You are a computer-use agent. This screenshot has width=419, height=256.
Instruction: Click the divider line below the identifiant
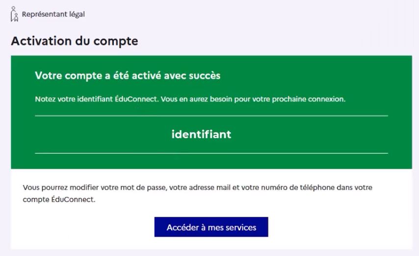[211, 153]
